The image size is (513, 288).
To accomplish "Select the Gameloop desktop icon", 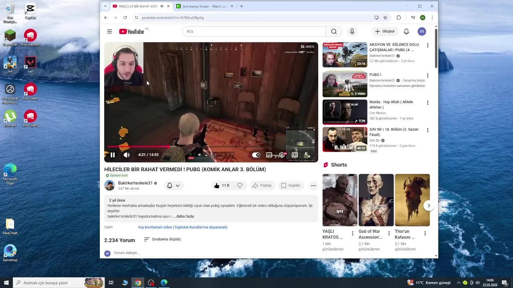I will (10, 253).
